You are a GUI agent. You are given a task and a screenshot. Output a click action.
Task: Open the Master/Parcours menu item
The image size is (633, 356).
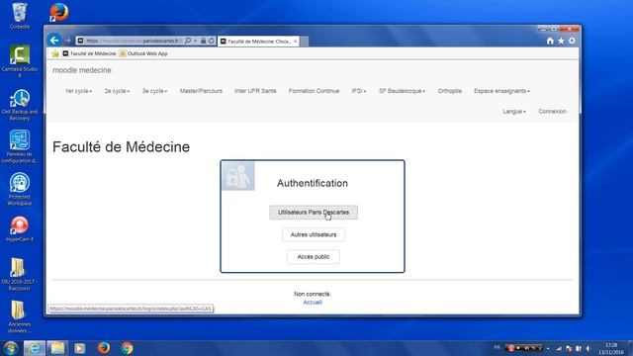(201, 91)
